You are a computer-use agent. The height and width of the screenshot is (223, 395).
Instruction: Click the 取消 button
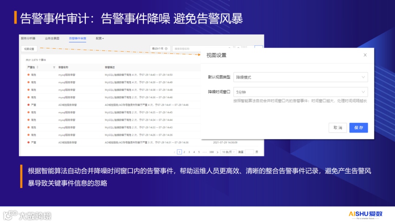click(x=338, y=128)
